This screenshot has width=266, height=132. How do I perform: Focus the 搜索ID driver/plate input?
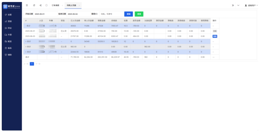tap(112, 14)
